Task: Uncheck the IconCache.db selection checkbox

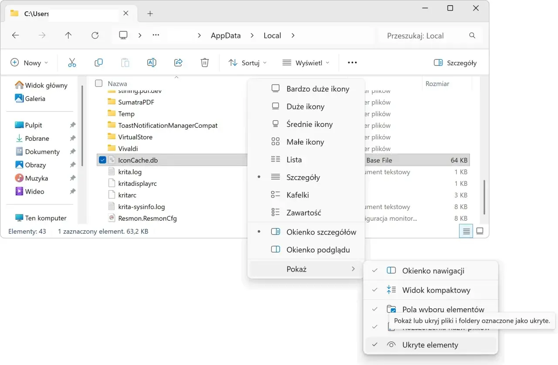Action: pyautogui.click(x=102, y=160)
